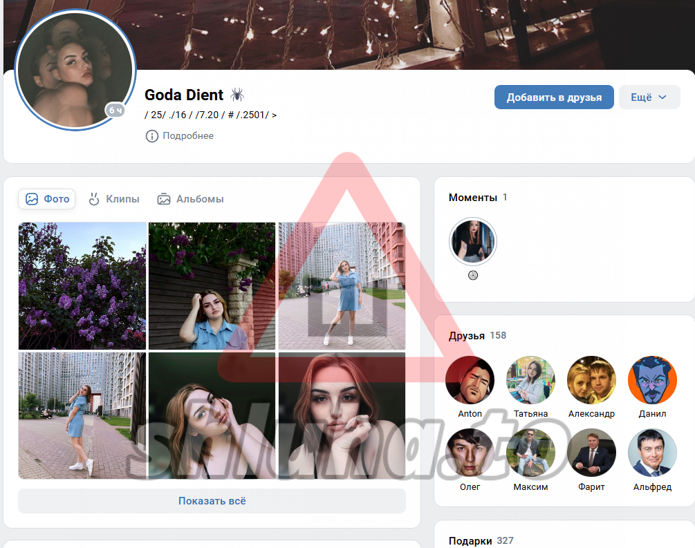The height and width of the screenshot is (548, 695).
Task: Click the Моменты section heading
Action: coord(472,198)
